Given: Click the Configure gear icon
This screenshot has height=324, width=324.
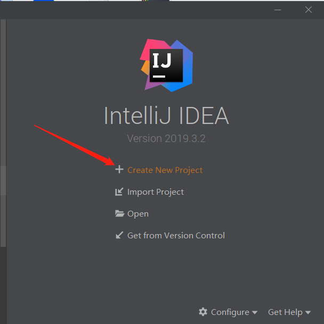Looking at the screenshot, I should point(203,312).
